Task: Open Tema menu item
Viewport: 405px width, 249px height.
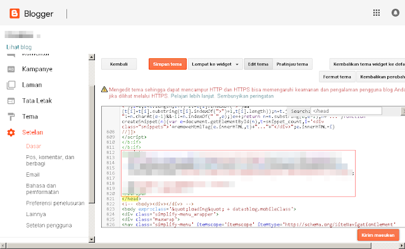Action: 30,117
